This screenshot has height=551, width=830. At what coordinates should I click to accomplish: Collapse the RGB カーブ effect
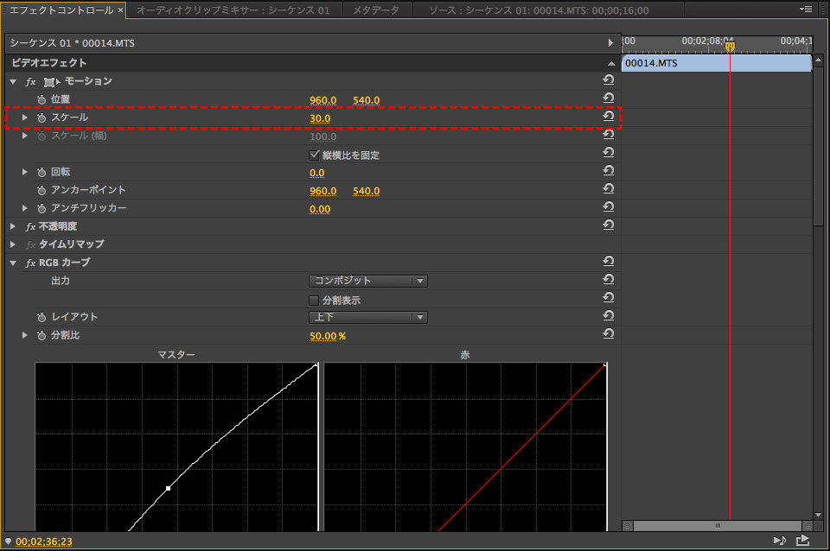[x=13, y=263]
